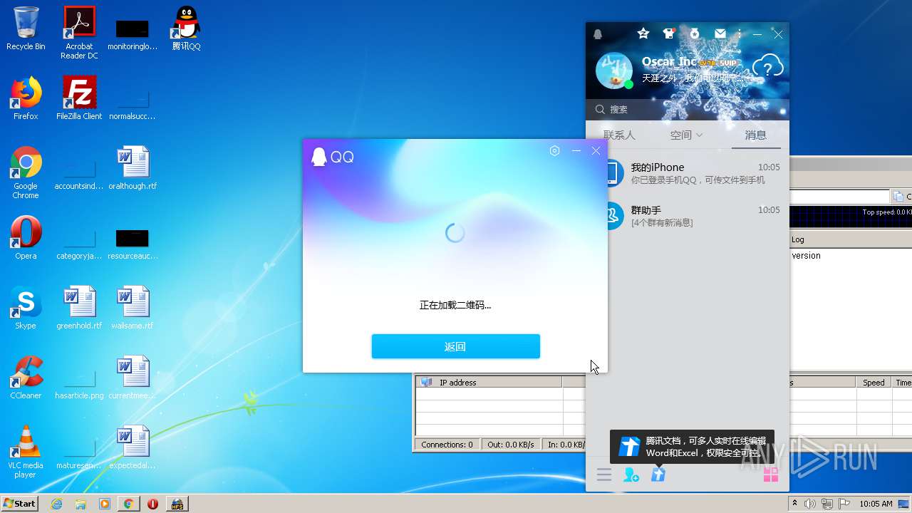Click IP address column header in HFS window
912x513 pixels.
(489, 383)
